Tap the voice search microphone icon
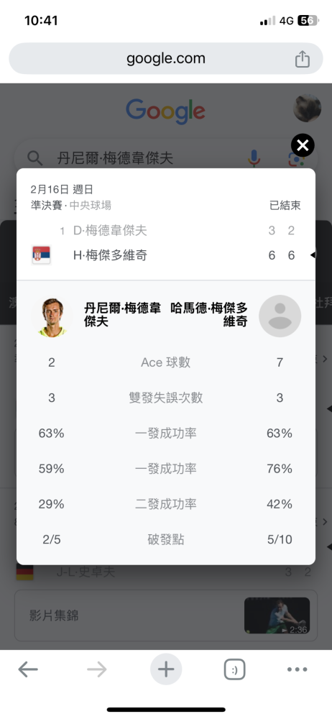 point(254,158)
